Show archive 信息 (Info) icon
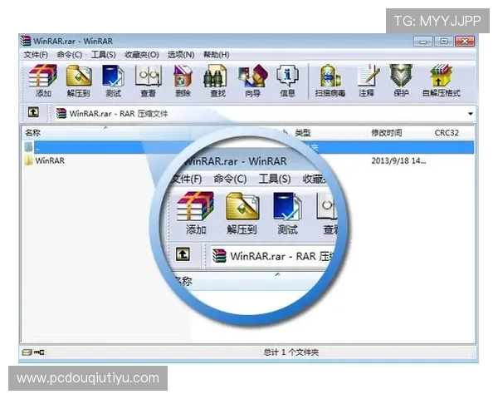Screen dimensions: 498x399 287,79
